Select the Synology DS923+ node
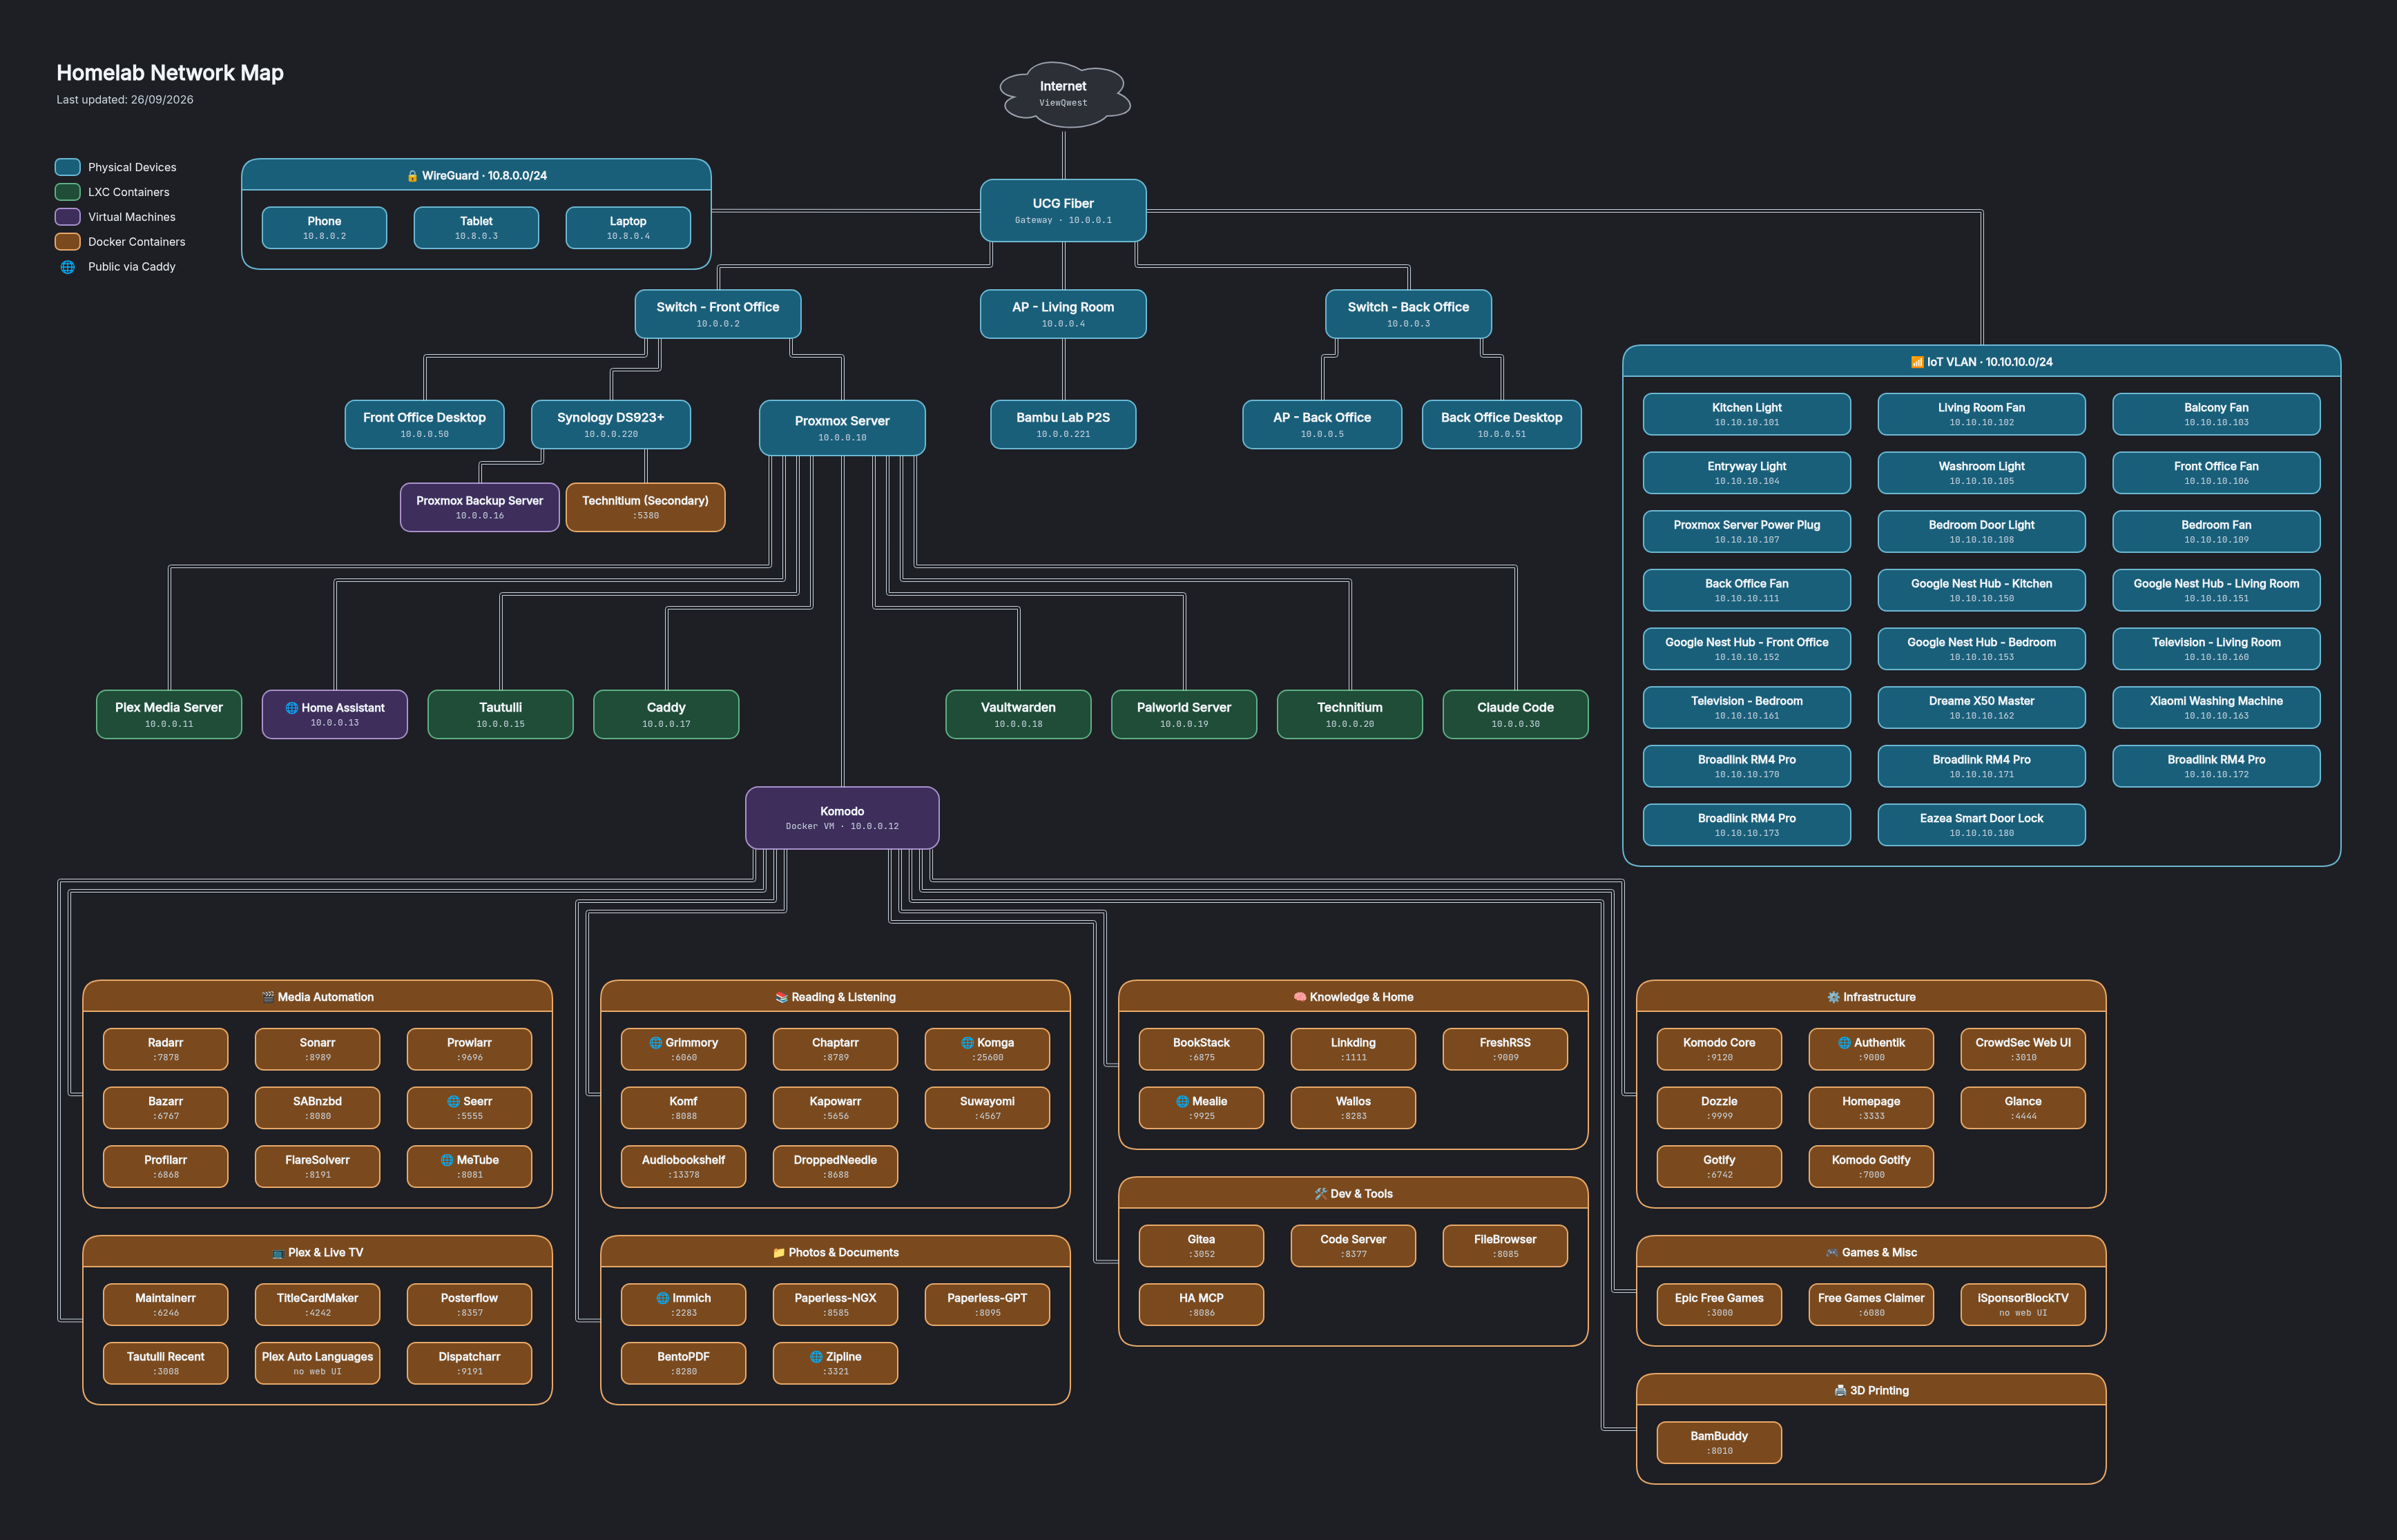 (611, 425)
